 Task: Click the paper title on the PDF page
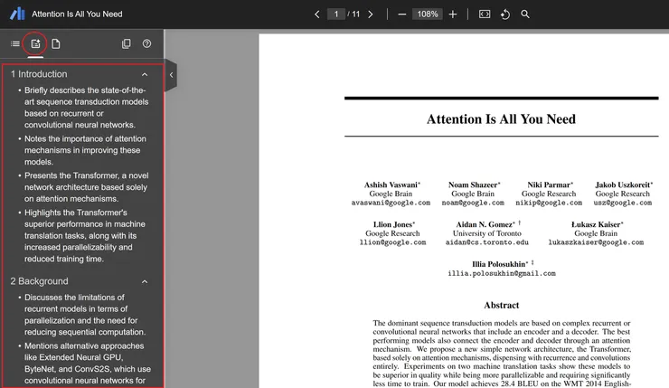coord(501,119)
